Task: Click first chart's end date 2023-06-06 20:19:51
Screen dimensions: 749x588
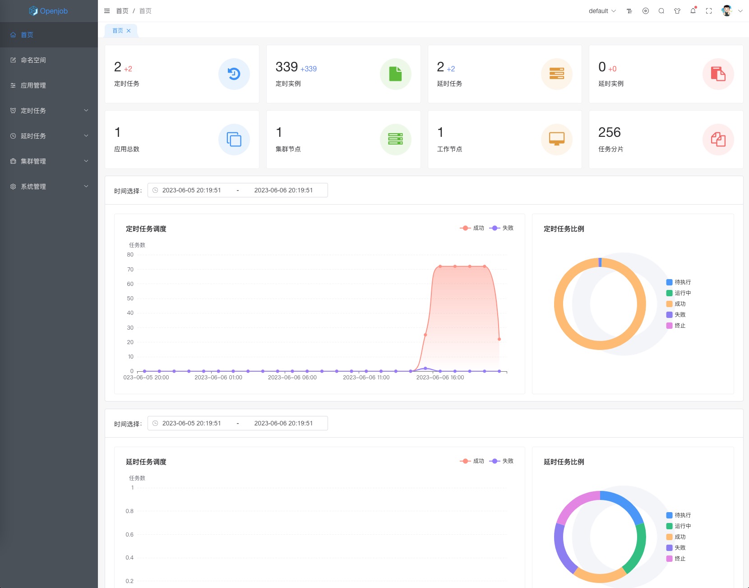Action: 283,190
